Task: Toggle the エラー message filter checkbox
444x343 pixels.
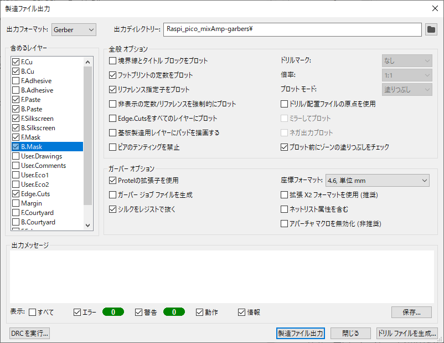Action: click(77, 312)
